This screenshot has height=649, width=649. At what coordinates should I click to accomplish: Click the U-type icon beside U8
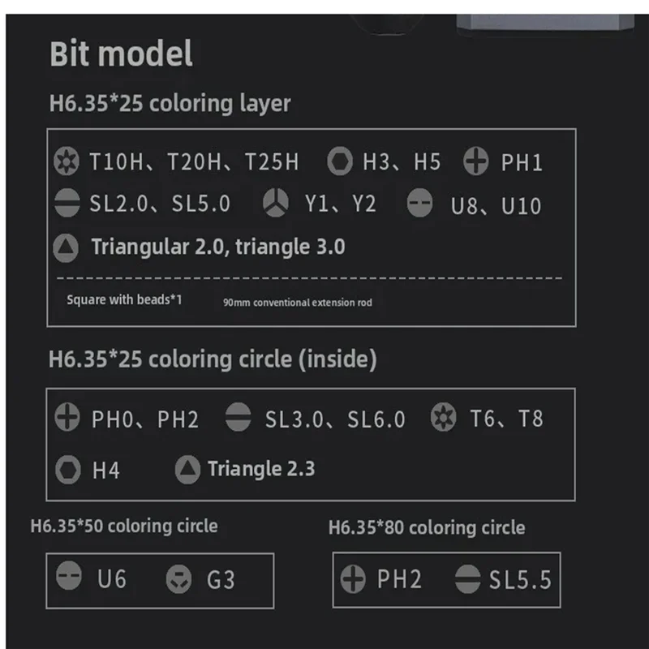[419, 204]
